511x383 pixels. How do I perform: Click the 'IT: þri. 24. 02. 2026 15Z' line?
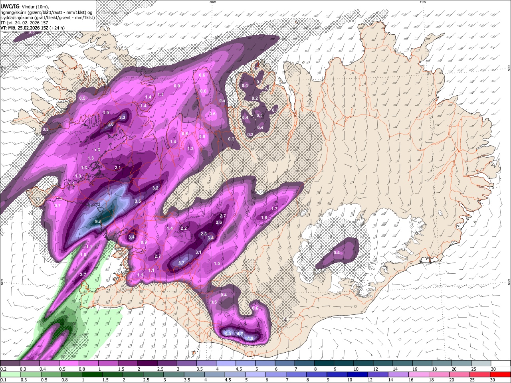click(24, 23)
